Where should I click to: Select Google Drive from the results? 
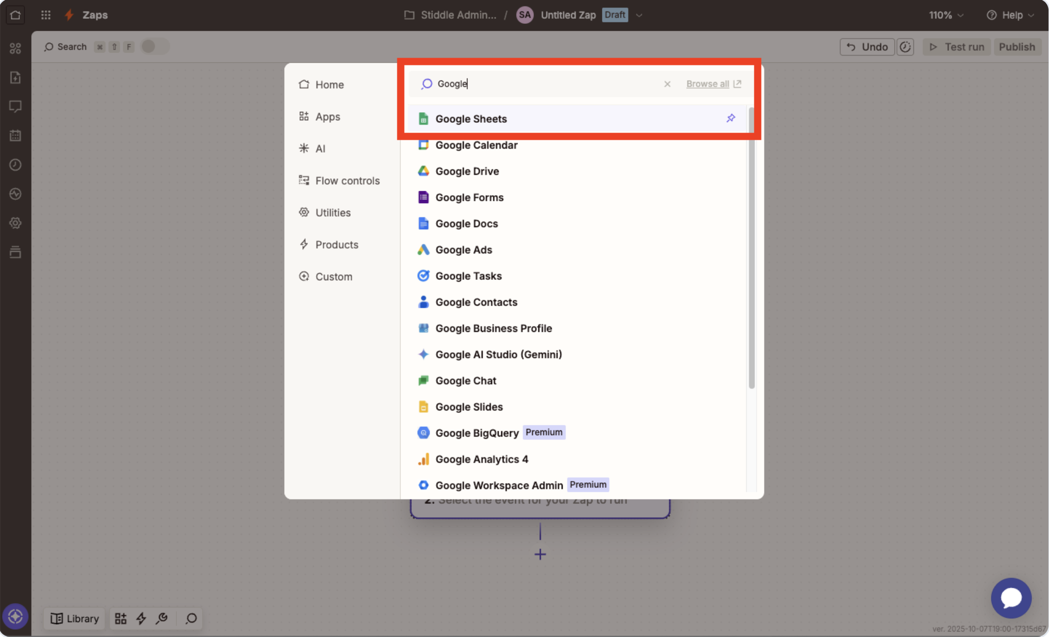467,171
